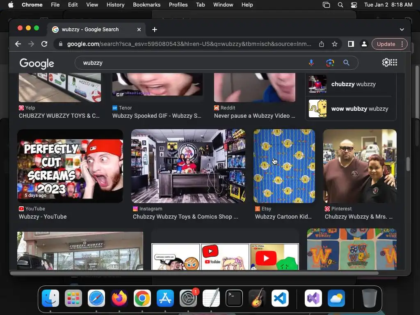The image size is (420, 315).
Task: Search by image with Google Lens
Action: pyautogui.click(x=330, y=63)
